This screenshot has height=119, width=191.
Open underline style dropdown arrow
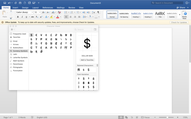[x=29, y=17]
